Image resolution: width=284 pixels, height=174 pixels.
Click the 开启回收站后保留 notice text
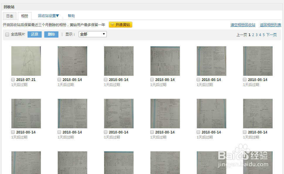pyautogui.click(x=54, y=25)
